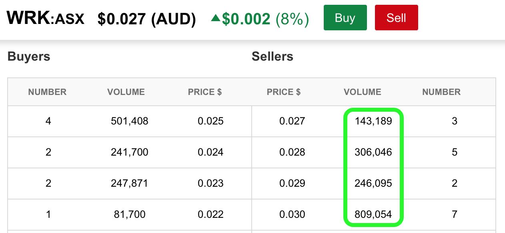Select buyer volume 81,700 cell
Image resolution: width=505 pixels, height=233 pixels.
pos(130,214)
